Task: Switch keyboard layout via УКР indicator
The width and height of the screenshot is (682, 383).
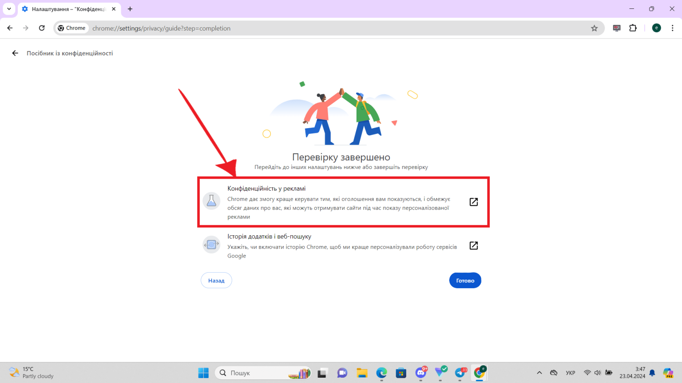Action: 570,372
